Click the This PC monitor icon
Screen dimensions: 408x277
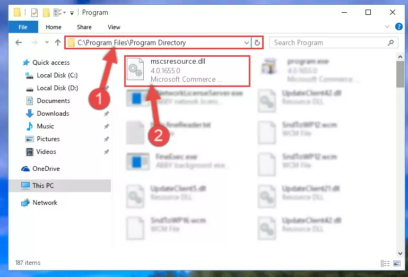click(25, 186)
